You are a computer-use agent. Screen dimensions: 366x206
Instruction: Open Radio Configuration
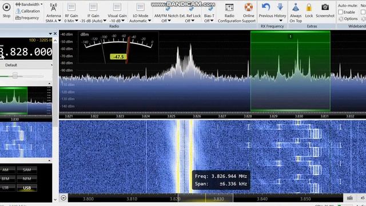pyautogui.click(x=229, y=13)
